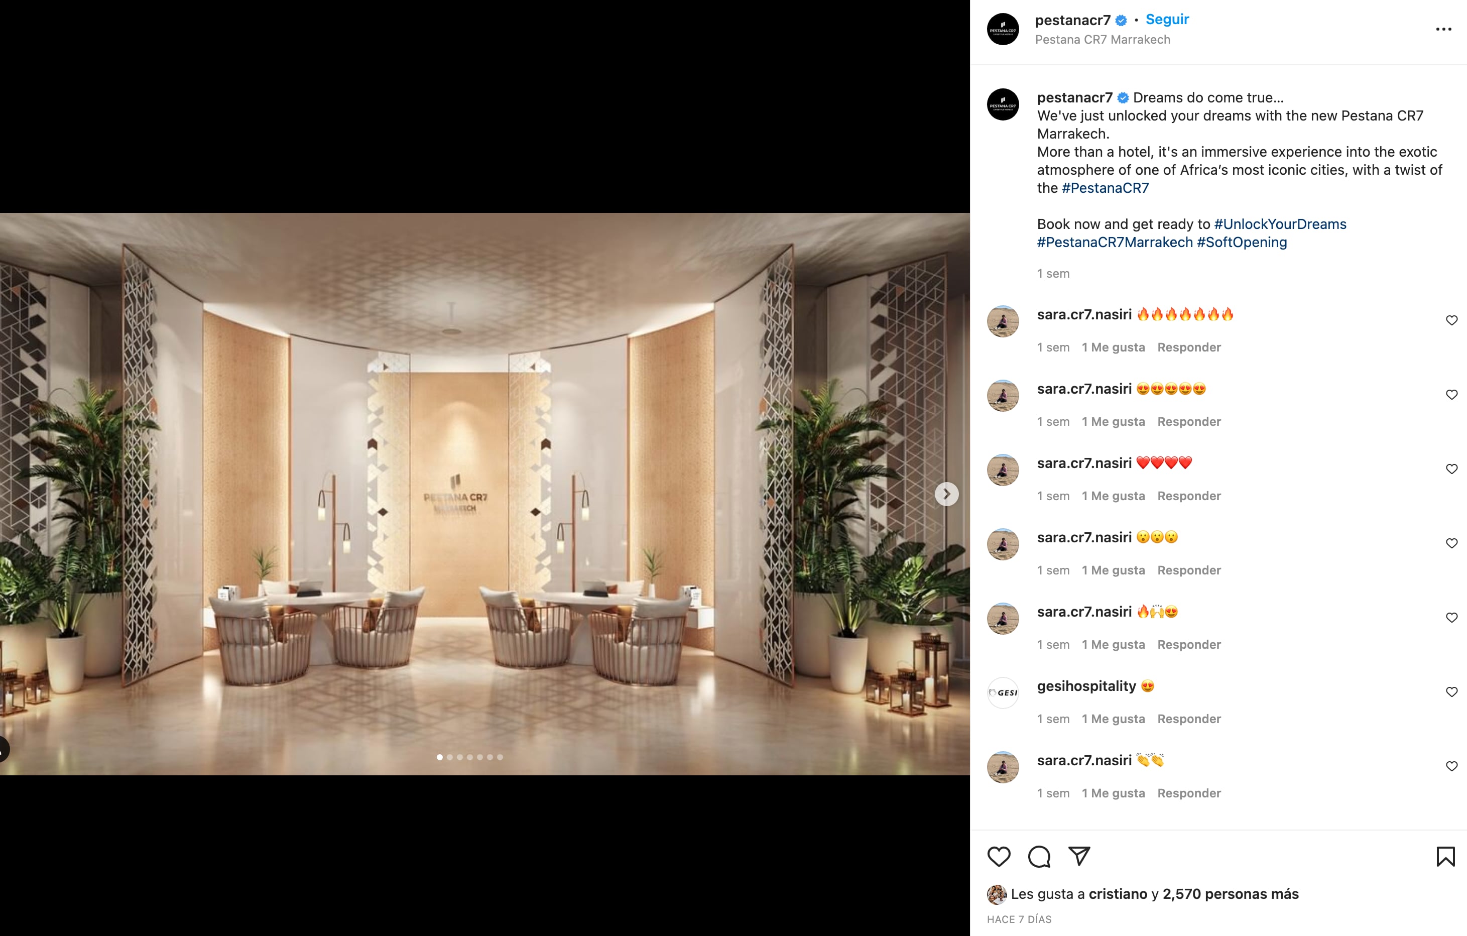Click pestanacr7 profile avatar in header
The height and width of the screenshot is (936, 1467).
click(x=1003, y=29)
